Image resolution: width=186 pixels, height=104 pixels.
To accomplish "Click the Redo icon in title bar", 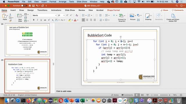I will pyautogui.click(x=42, y=6).
